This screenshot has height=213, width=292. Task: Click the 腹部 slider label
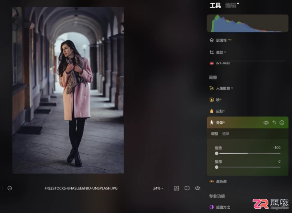click(218, 161)
